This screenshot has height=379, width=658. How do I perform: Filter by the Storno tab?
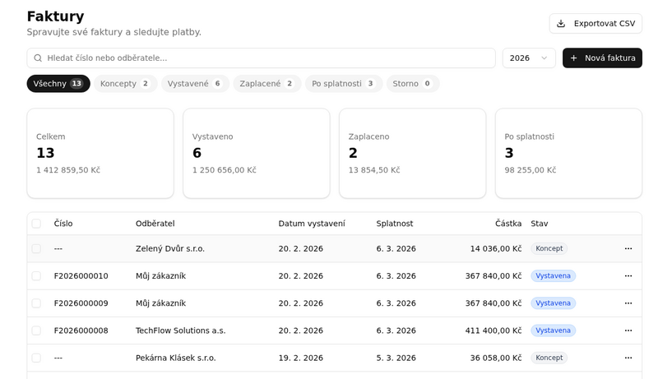[413, 83]
